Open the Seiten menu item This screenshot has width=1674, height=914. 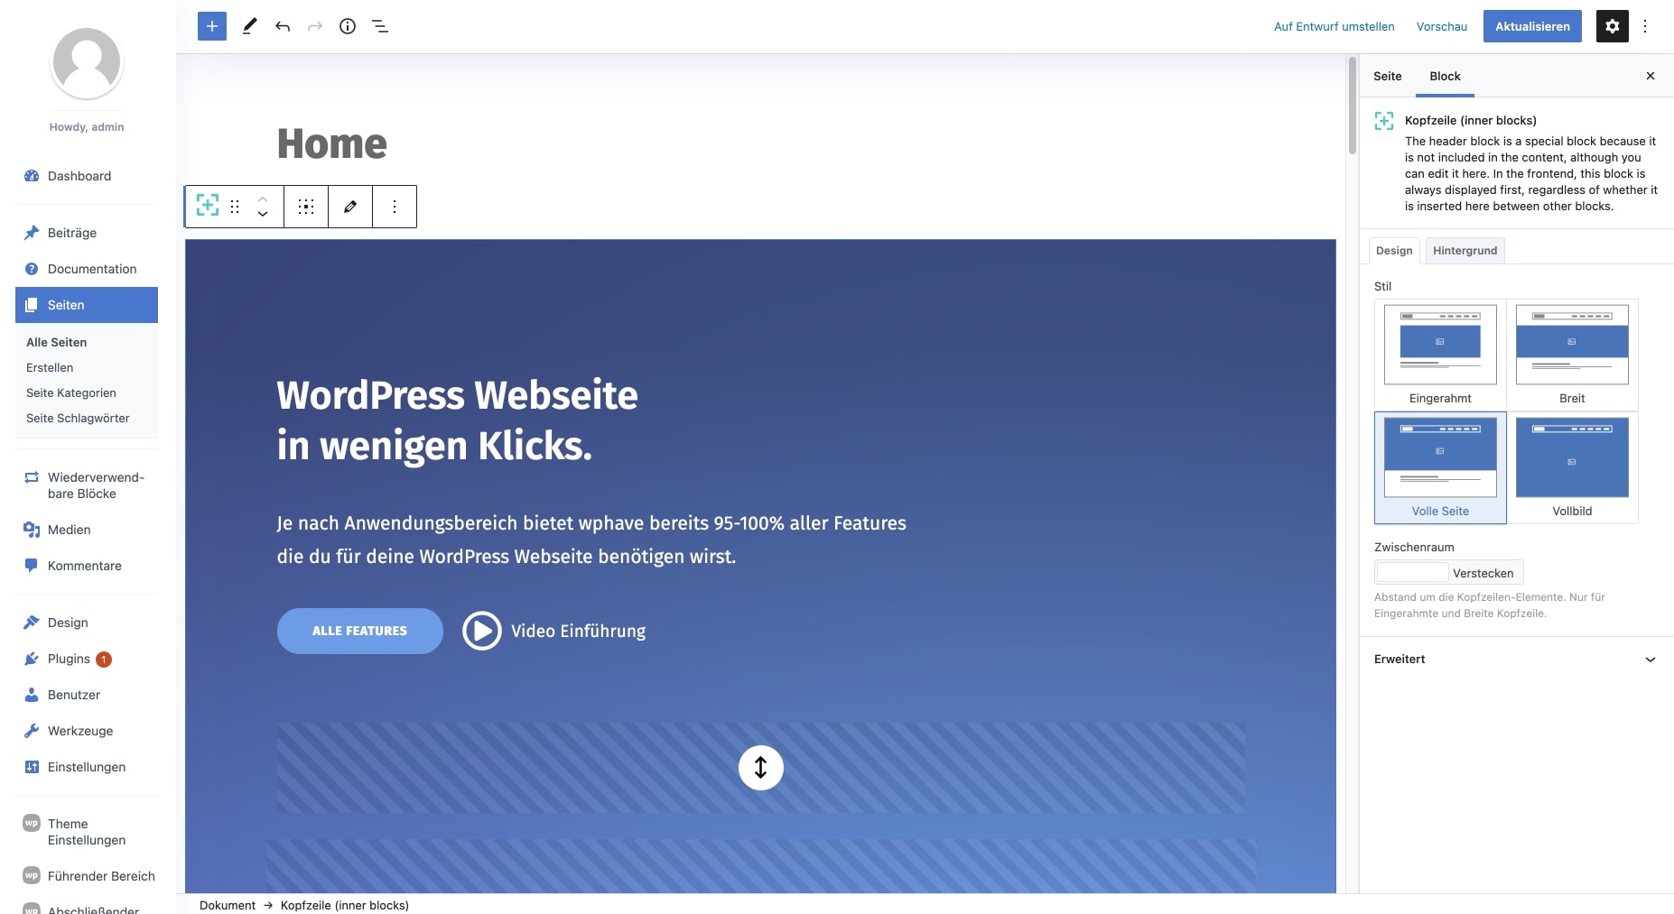tap(87, 305)
